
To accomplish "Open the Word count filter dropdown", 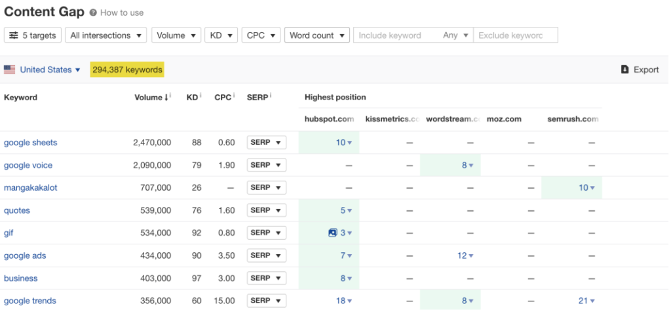I will click(x=317, y=35).
